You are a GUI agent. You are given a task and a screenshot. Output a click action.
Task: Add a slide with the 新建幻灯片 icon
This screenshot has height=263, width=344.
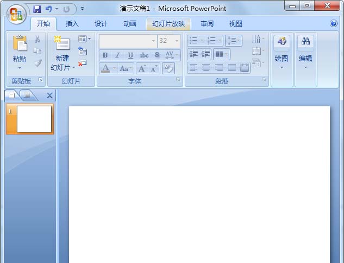pos(62,43)
